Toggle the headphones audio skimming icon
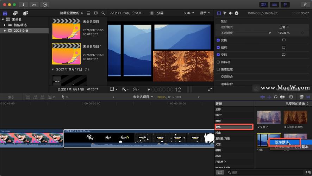 276,97
